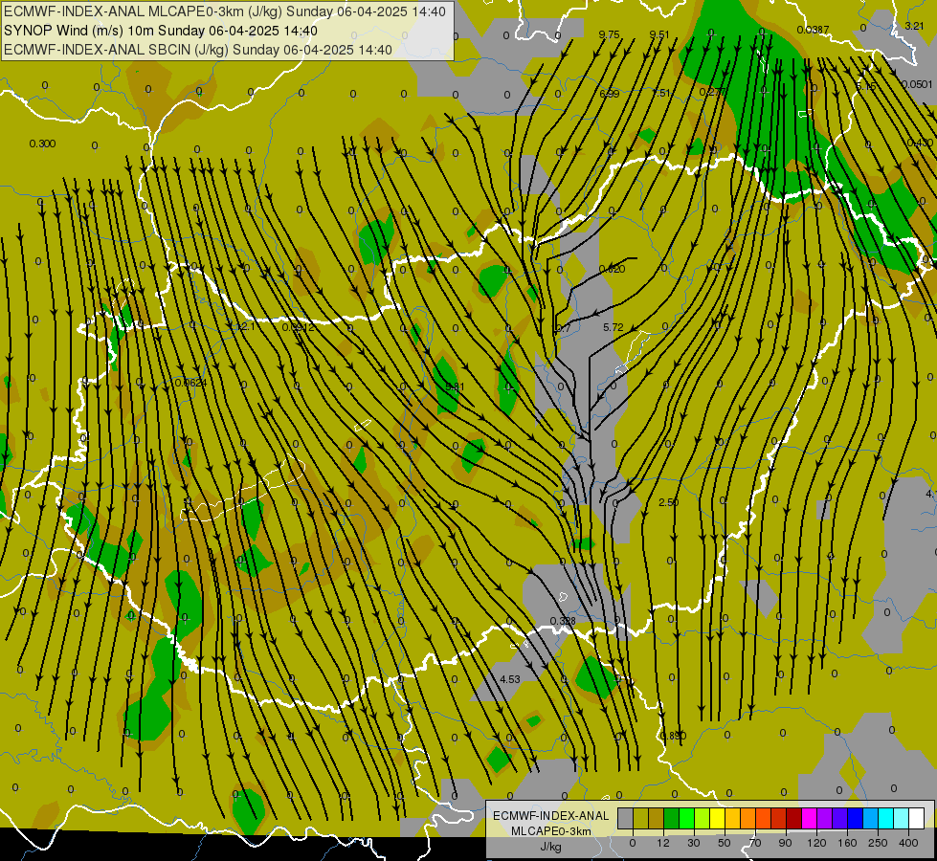Select the magenta legend swatch
Viewport: 937px width, 861px height.
tap(809, 818)
